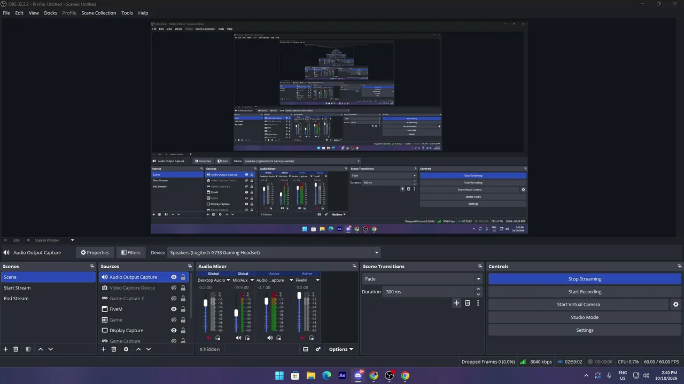Open Desktop Audio channel menu arrow
This screenshot has height=384, width=684.
tap(228, 280)
